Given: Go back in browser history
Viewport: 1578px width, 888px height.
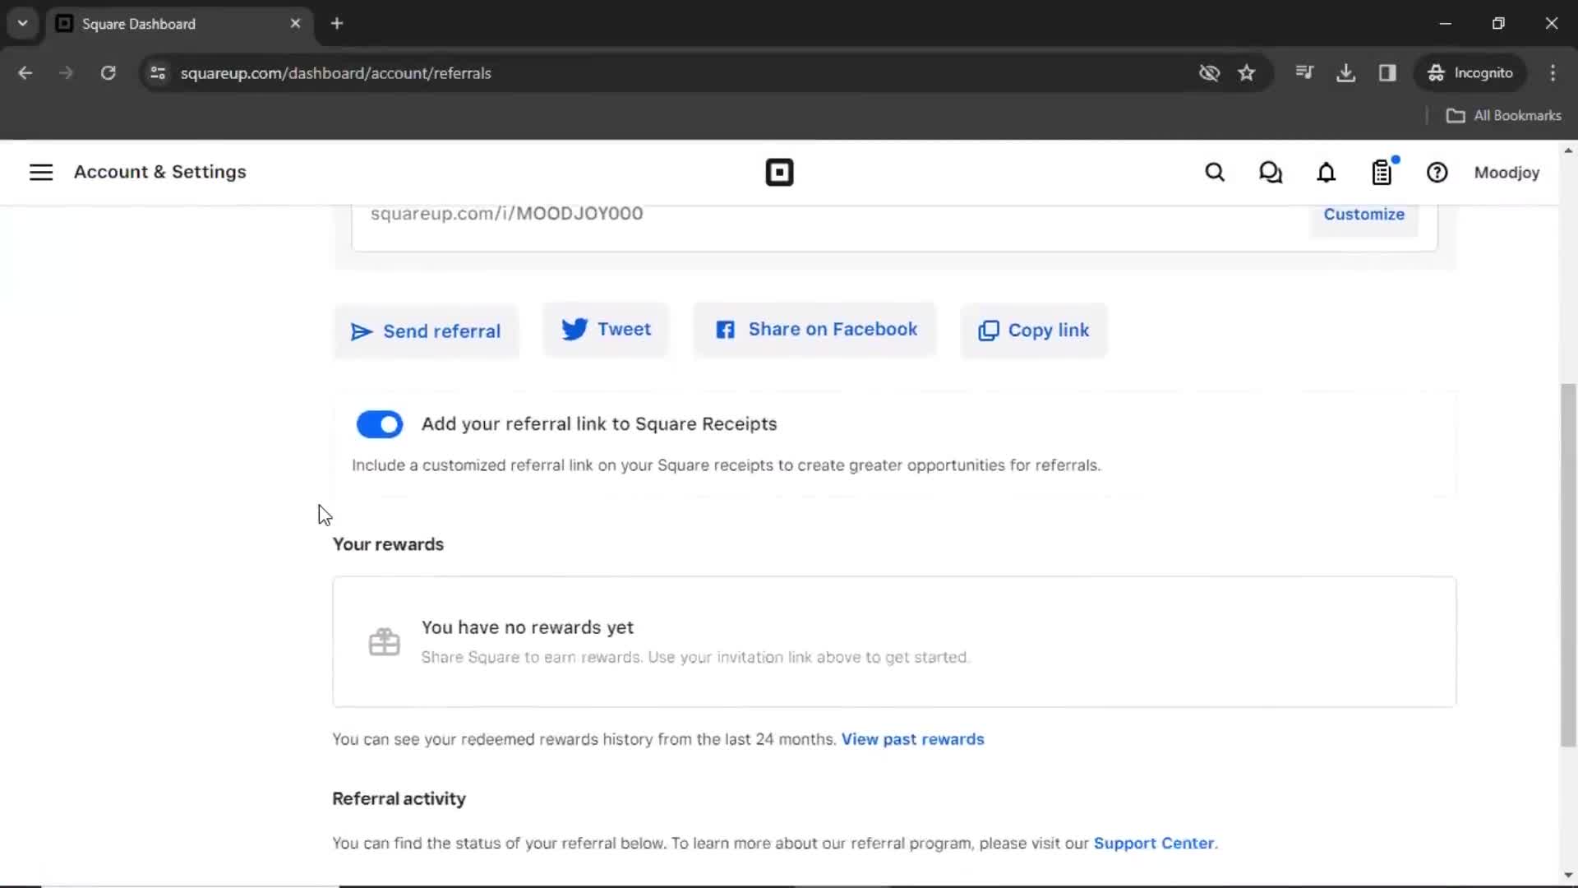Looking at the screenshot, I should tap(25, 73).
